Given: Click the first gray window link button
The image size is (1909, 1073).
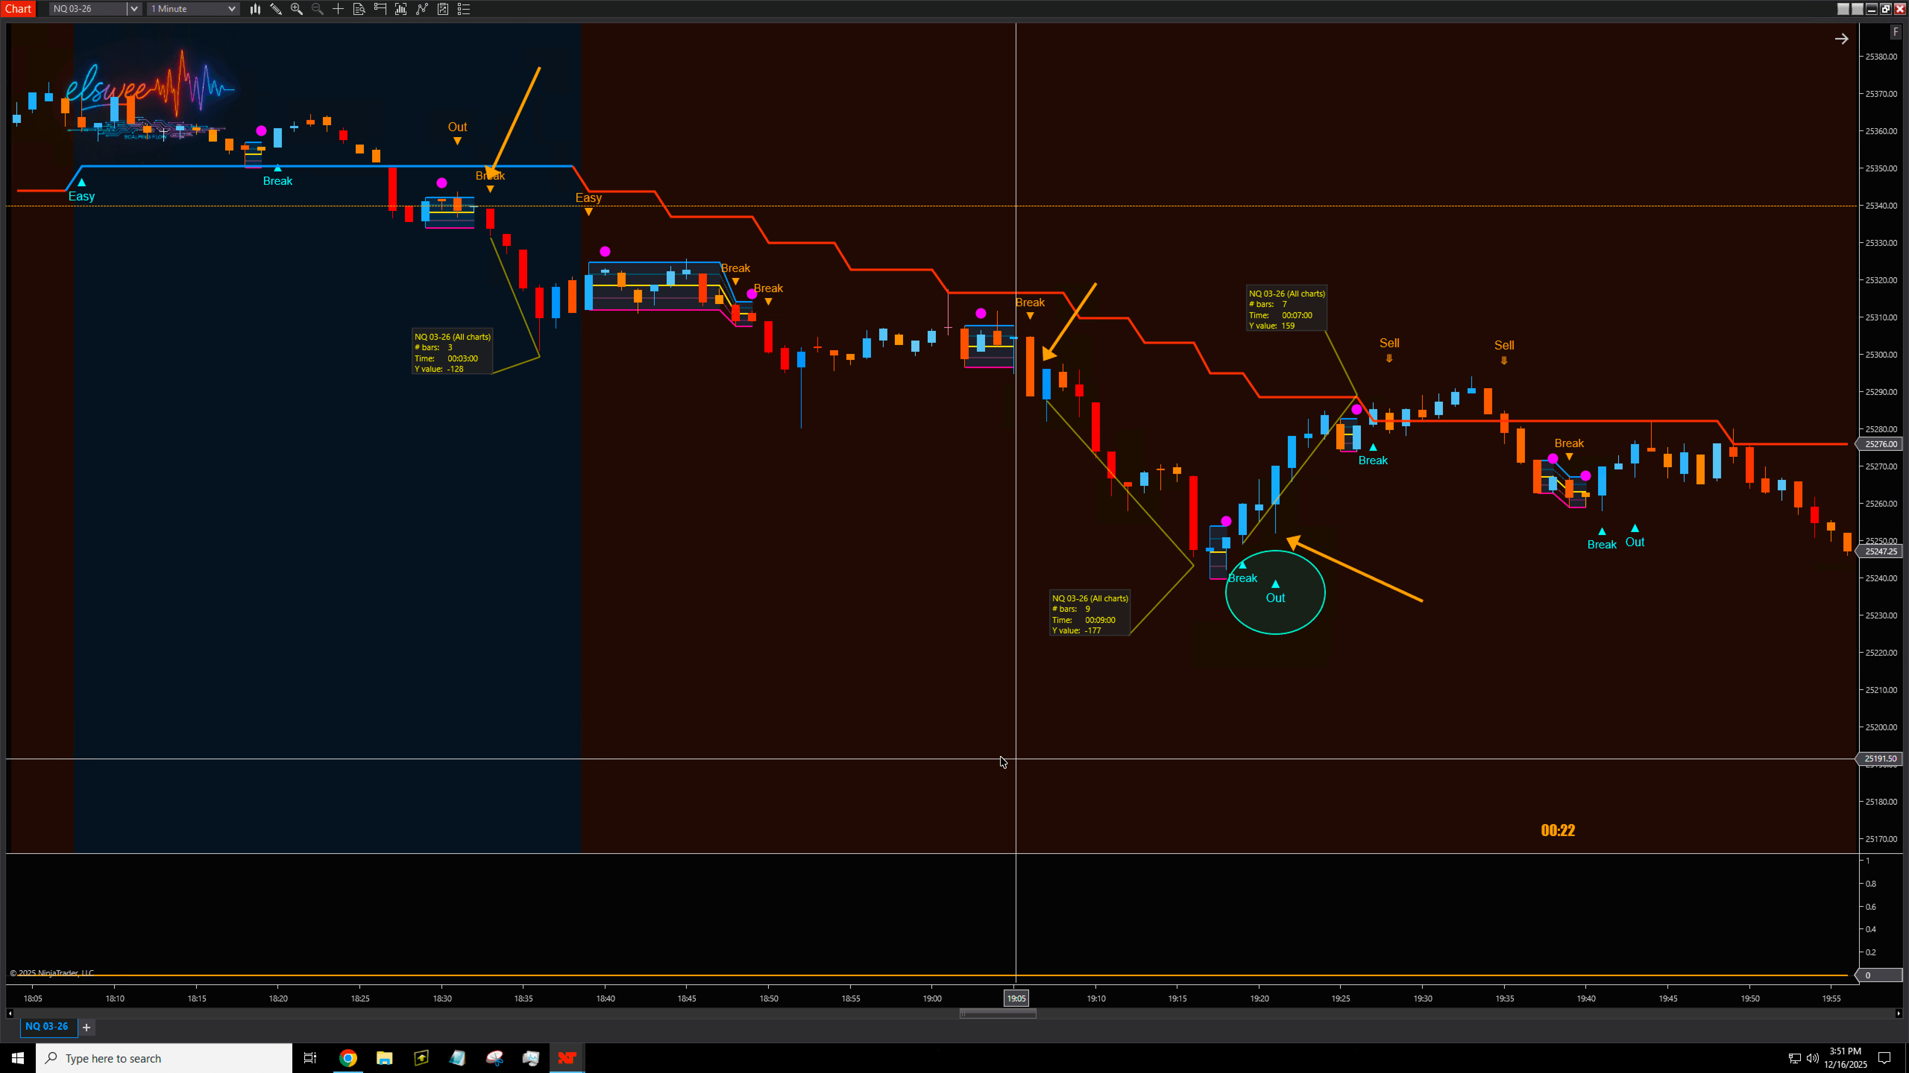Looking at the screenshot, I should click(x=1843, y=9).
